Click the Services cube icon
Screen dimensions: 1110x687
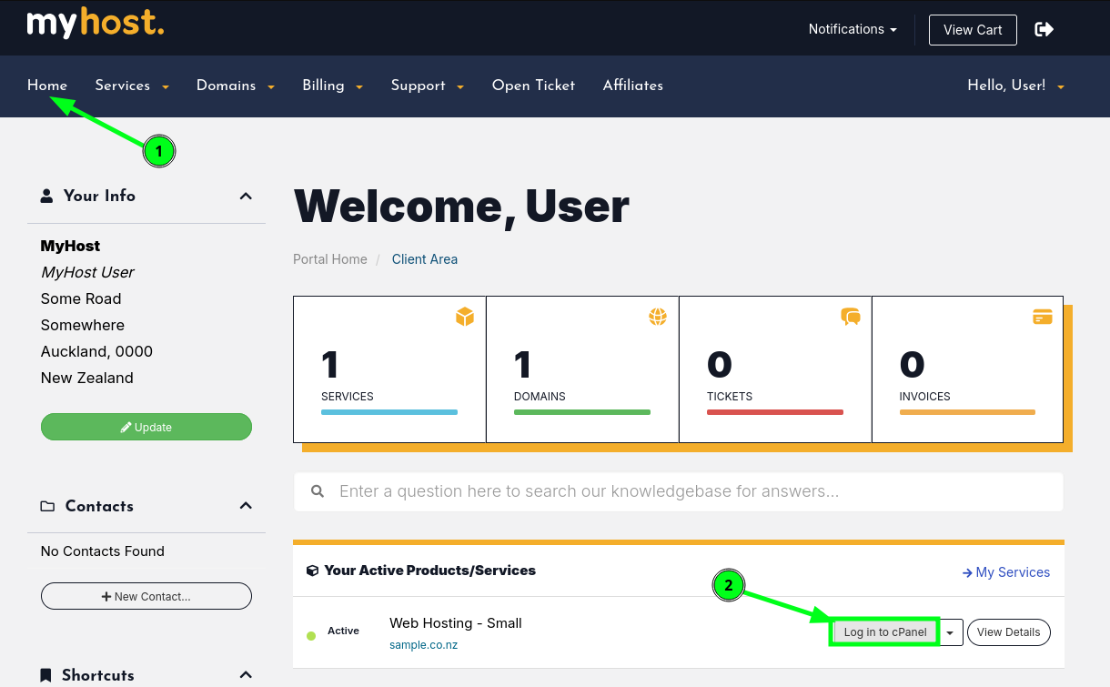pos(465,317)
